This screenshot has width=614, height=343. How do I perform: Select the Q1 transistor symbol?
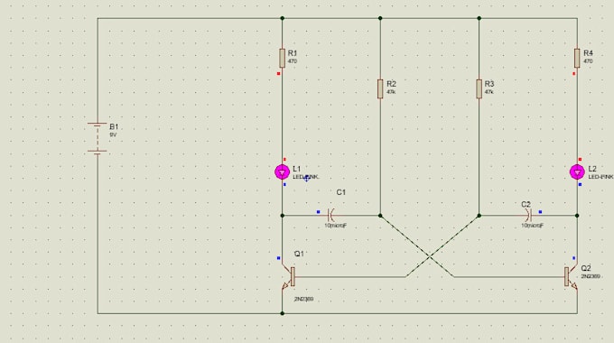point(289,277)
